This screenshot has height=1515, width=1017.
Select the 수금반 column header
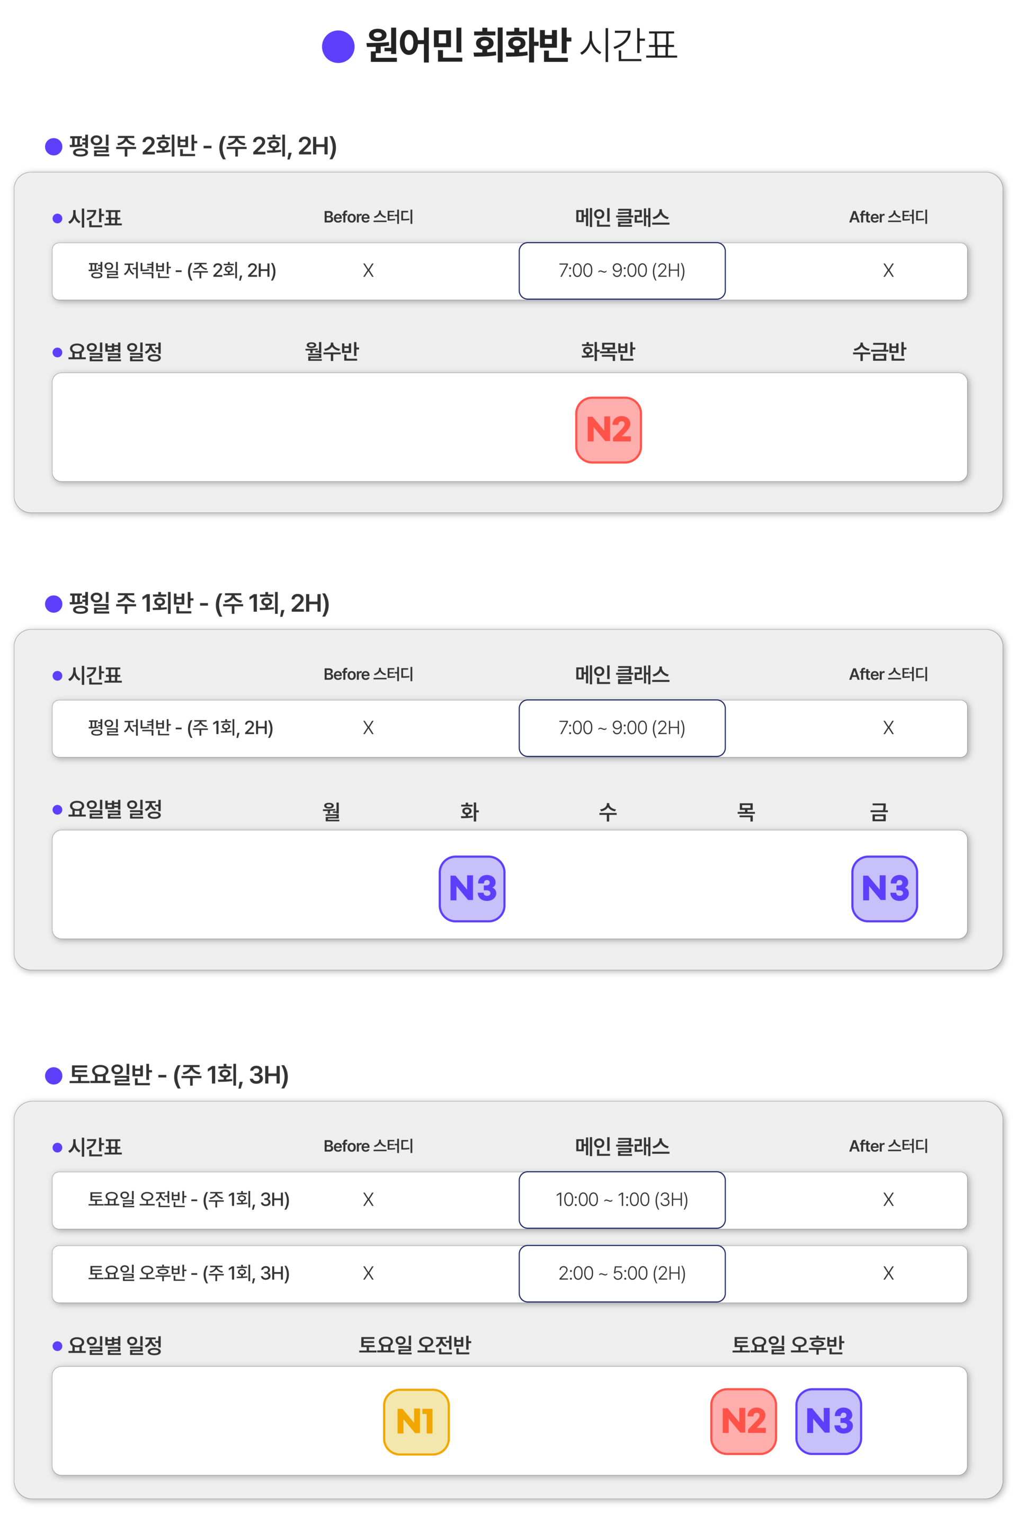coord(879,352)
